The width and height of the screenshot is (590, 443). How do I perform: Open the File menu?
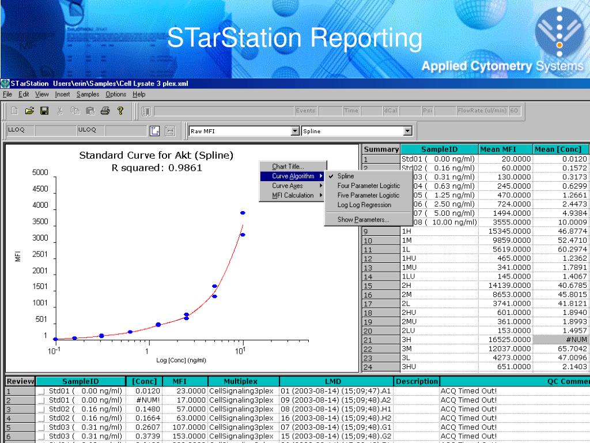pyautogui.click(x=7, y=94)
